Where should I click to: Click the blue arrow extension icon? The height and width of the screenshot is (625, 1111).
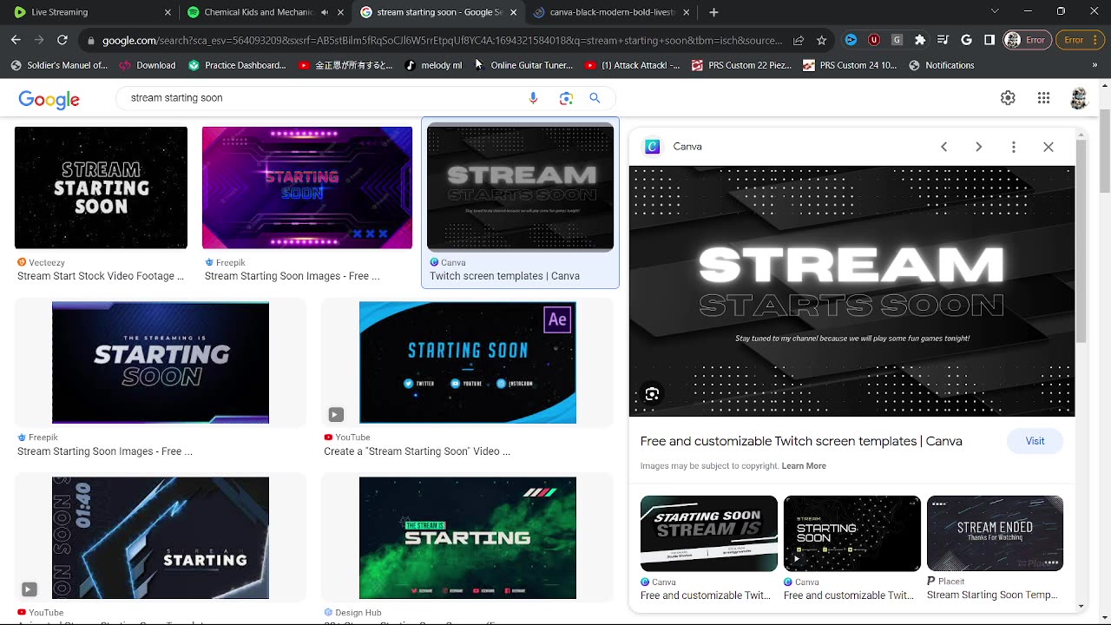click(851, 40)
